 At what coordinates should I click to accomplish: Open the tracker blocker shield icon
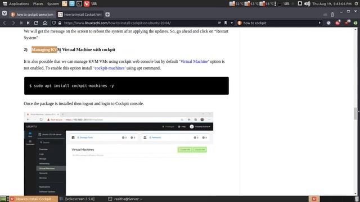[x=54, y=23]
